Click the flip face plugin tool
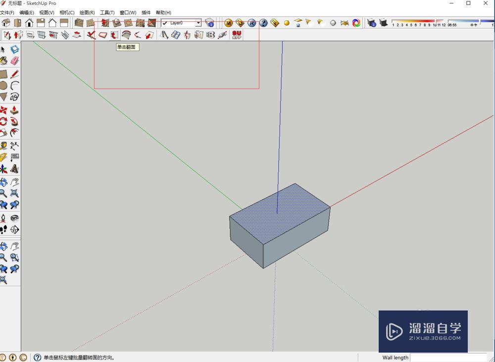 [114, 35]
